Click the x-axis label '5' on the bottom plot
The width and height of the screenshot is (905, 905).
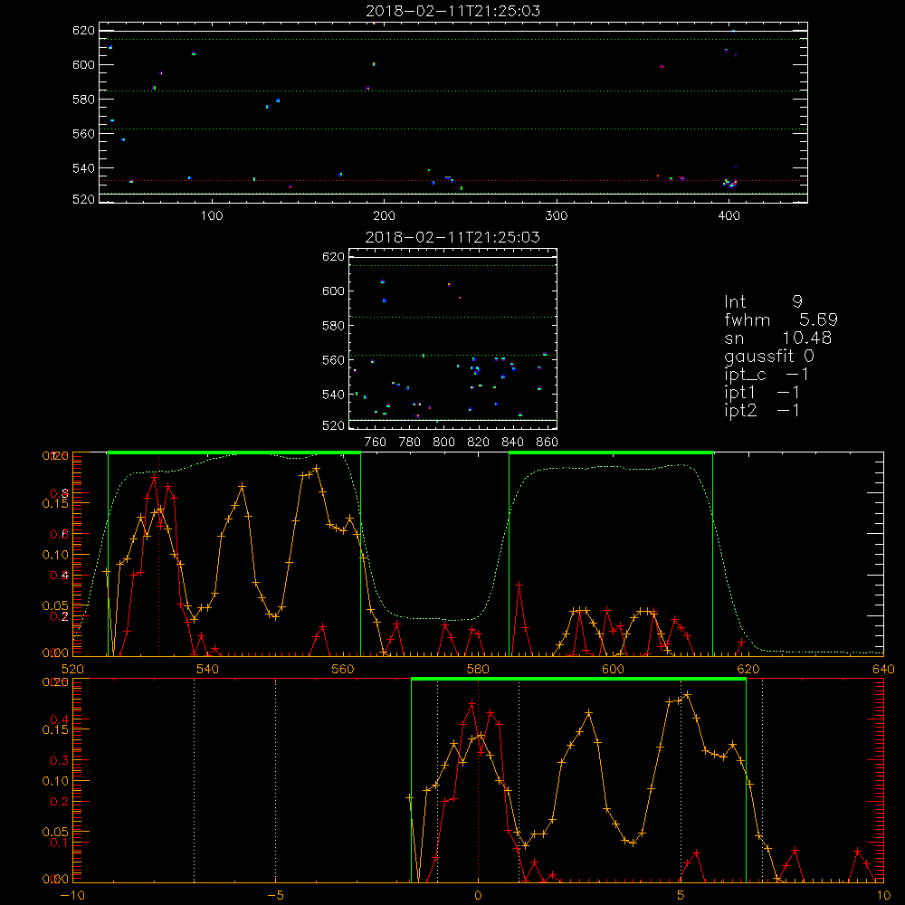point(681,895)
